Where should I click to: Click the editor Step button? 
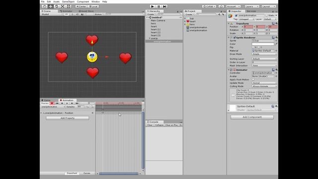(164, 6)
